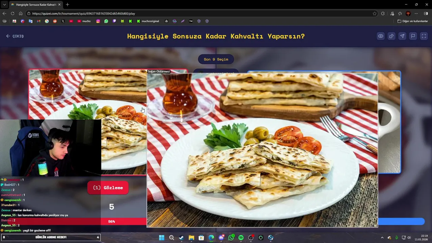Open the X bookmark
The height and width of the screenshot is (243, 432).
pyautogui.click(x=63, y=21)
